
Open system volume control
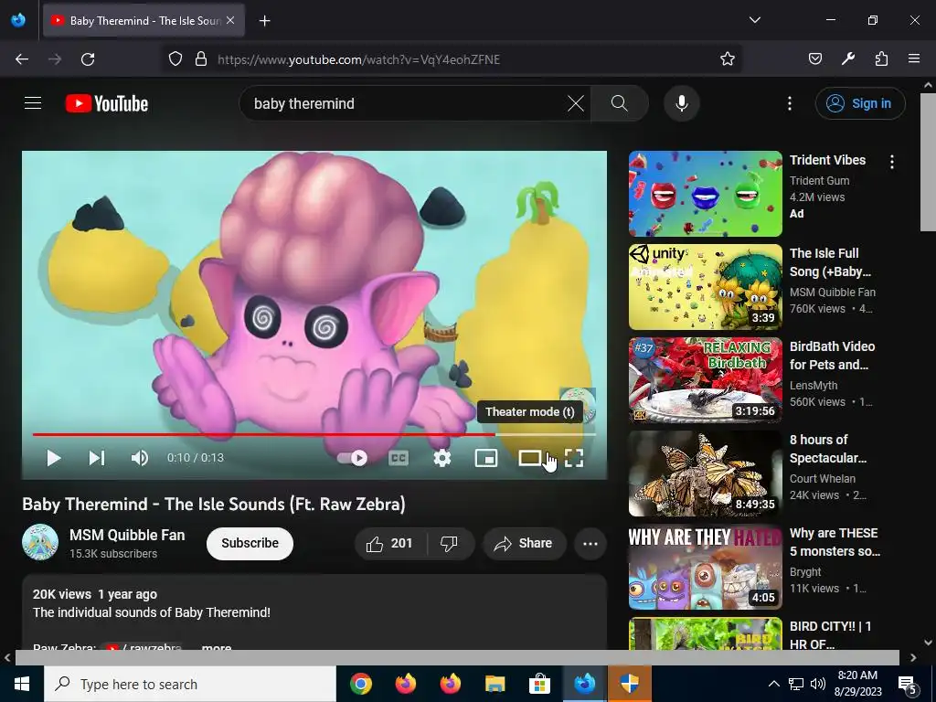pyautogui.click(x=818, y=684)
